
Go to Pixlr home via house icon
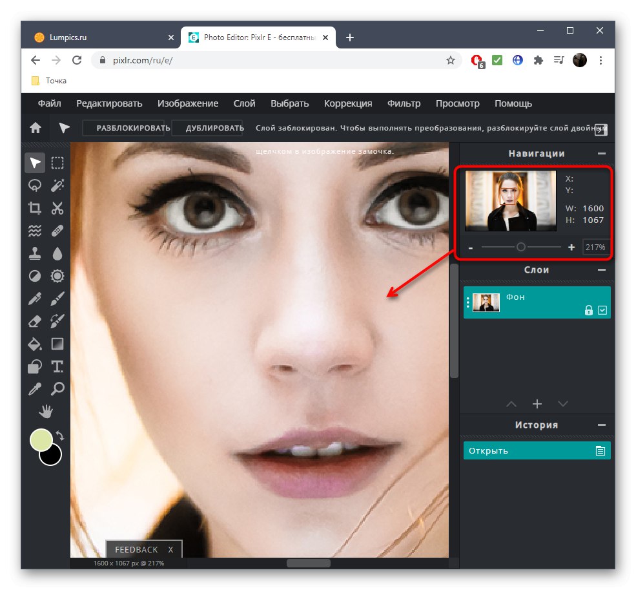point(36,128)
